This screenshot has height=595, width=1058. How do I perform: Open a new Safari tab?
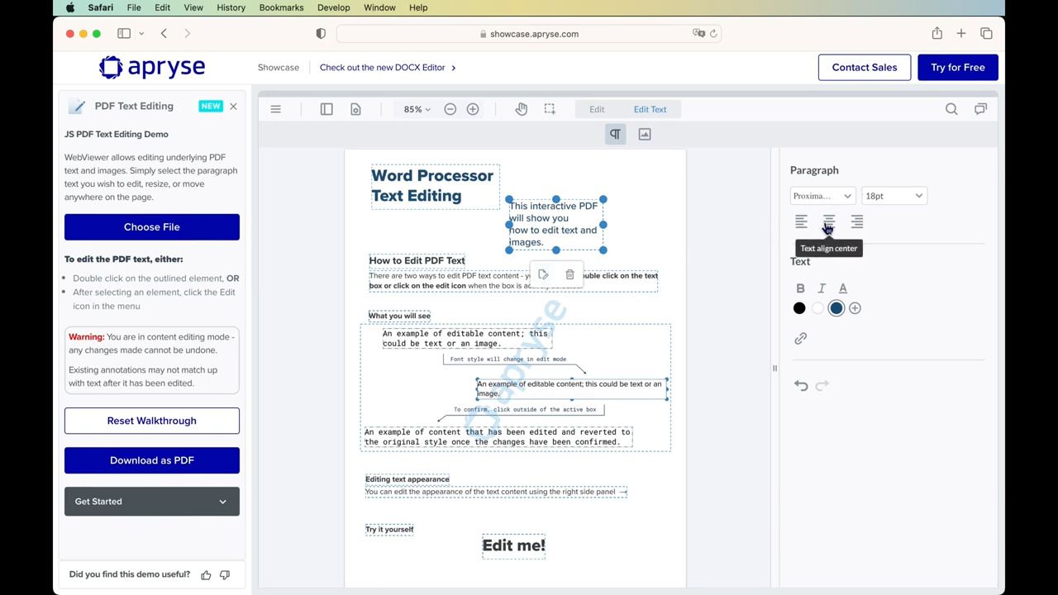coord(961,34)
